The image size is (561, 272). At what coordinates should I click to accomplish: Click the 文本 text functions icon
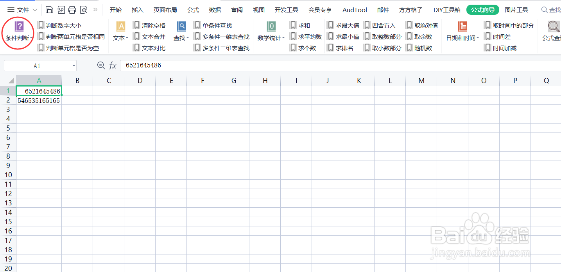point(121,26)
